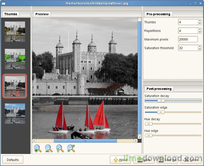Switch to the Post-processing tab
This screenshot has width=204, height=166.
[159, 89]
